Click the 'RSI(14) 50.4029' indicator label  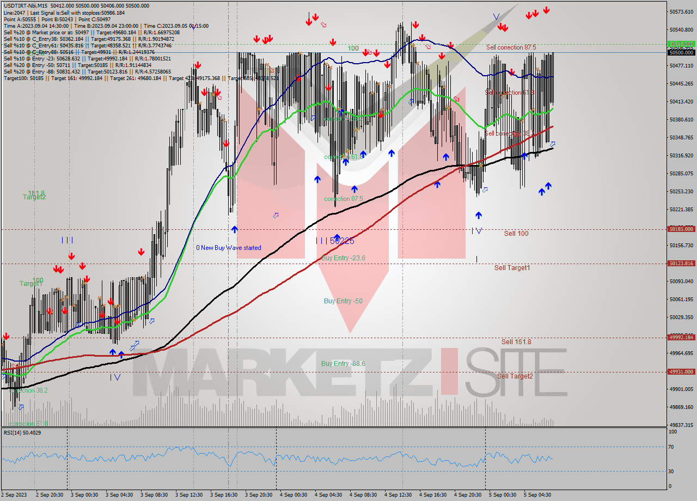click(x=22, y=432)
